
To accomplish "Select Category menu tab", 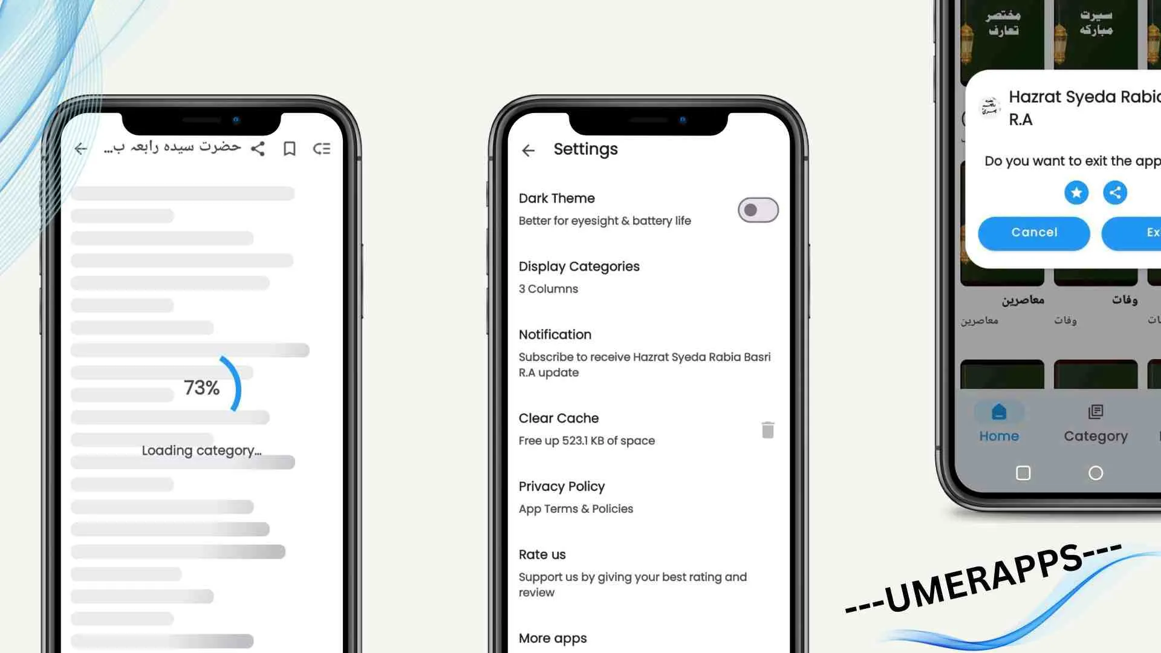I will 1096,423.
